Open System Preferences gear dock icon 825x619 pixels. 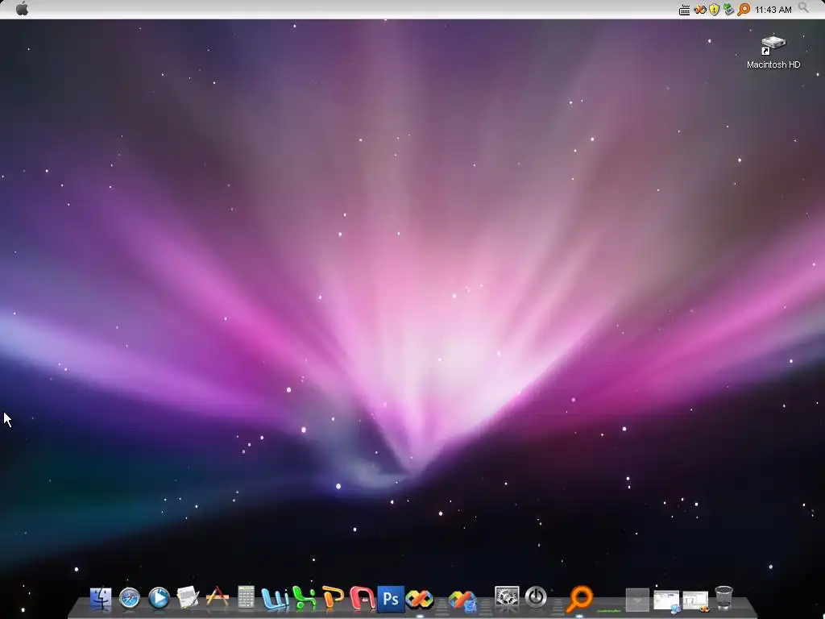click(x=507, y=598)
